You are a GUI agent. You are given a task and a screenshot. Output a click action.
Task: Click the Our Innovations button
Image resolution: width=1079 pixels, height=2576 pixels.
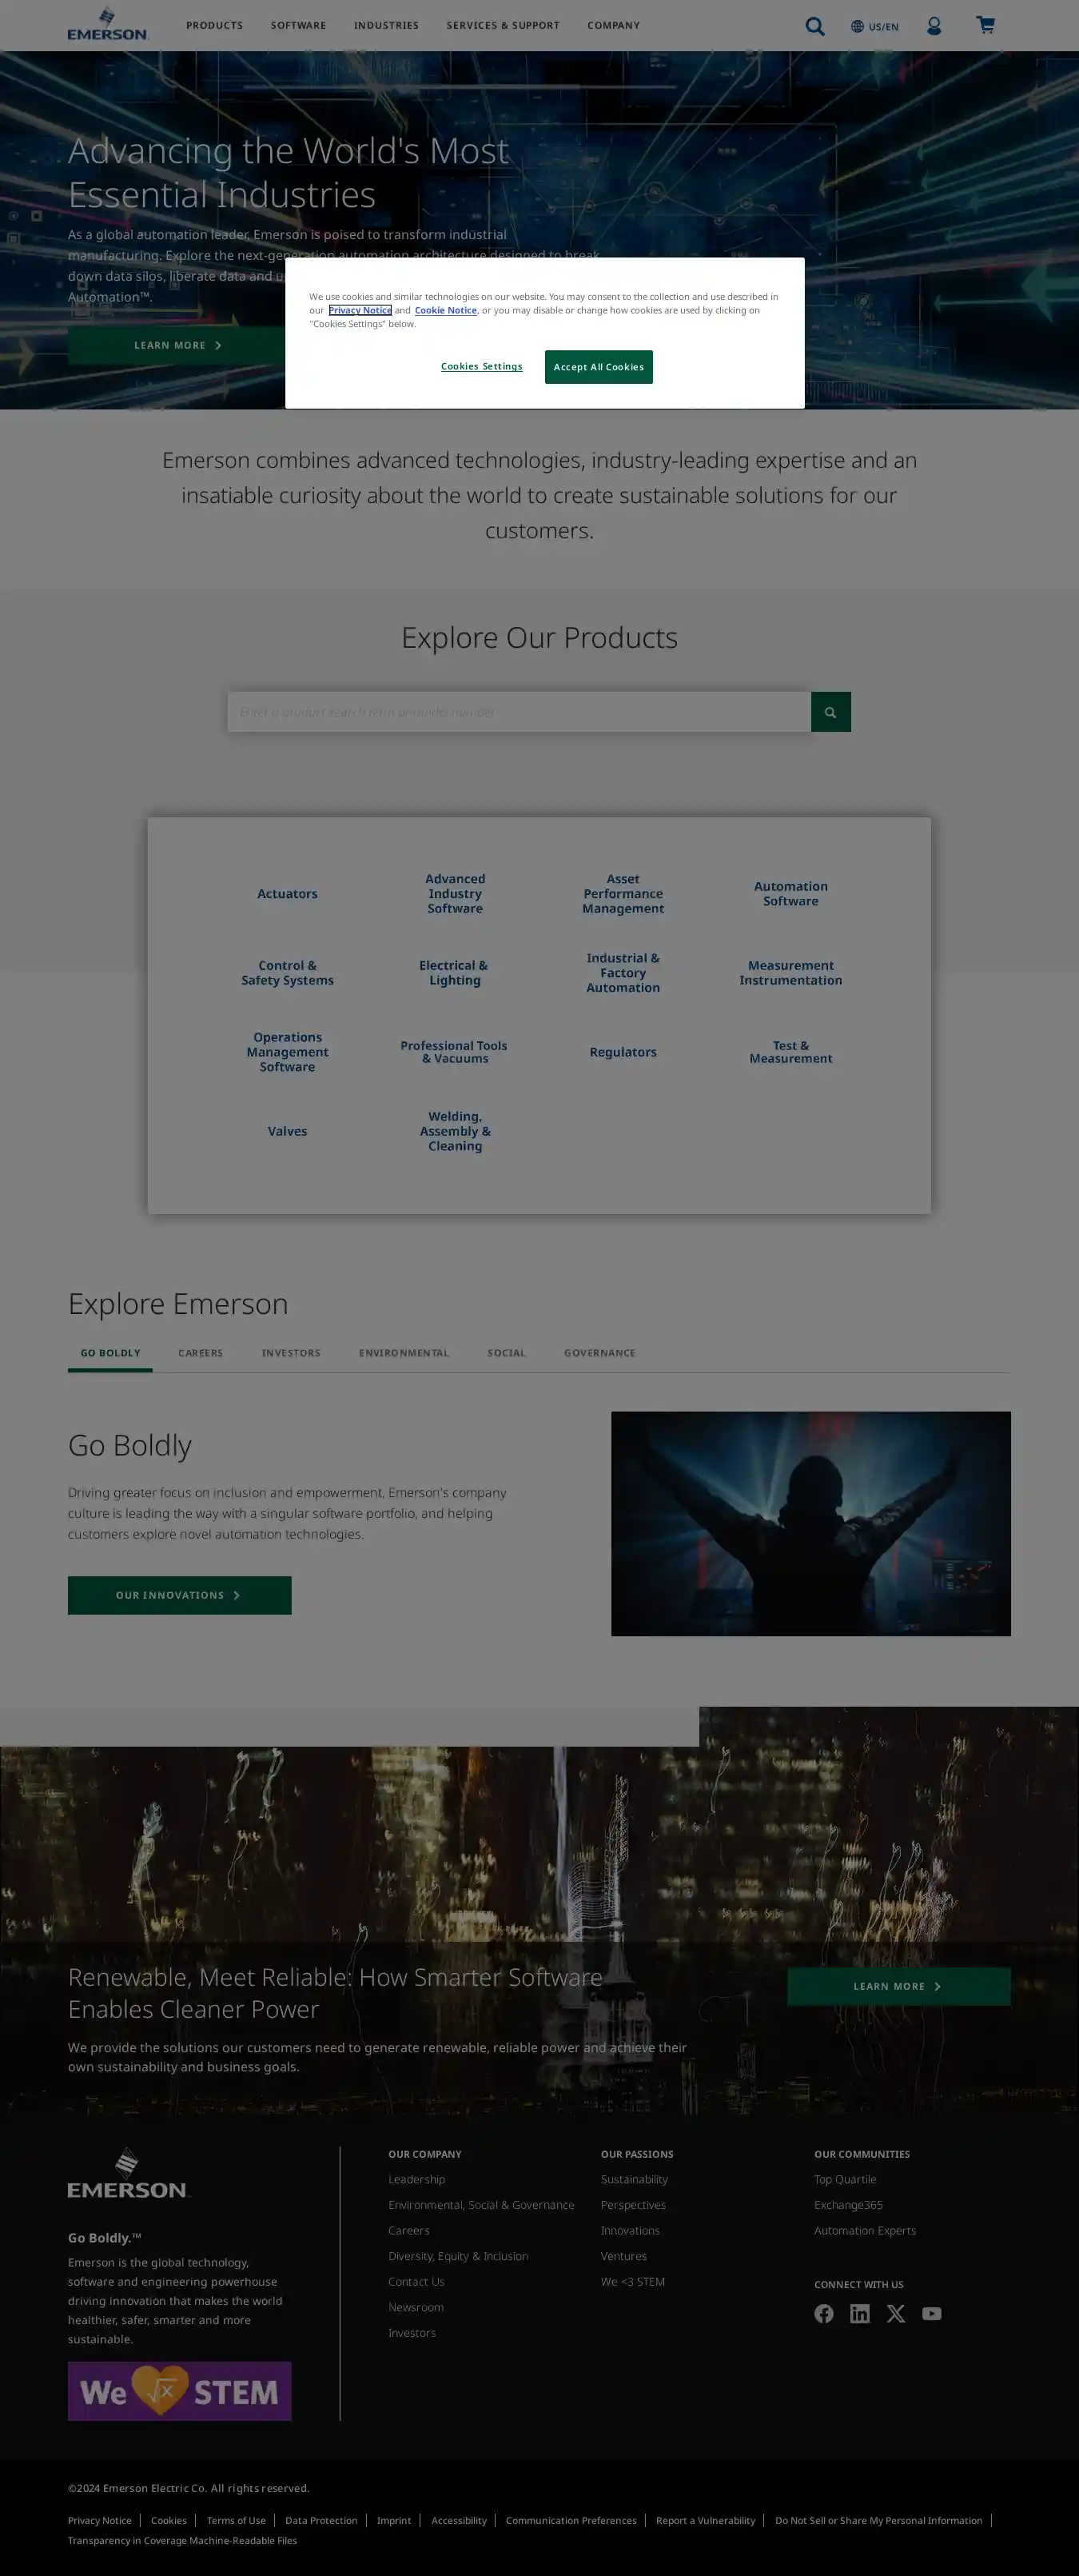[180, 1595]
